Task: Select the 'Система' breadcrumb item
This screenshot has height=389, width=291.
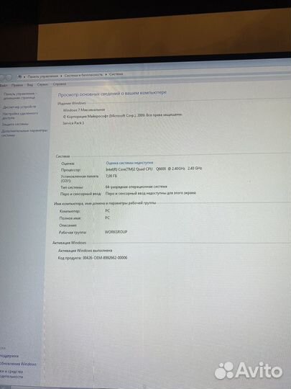Action: point(116,74)
